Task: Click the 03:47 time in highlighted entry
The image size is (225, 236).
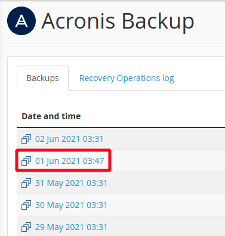Action: point(93,161)
